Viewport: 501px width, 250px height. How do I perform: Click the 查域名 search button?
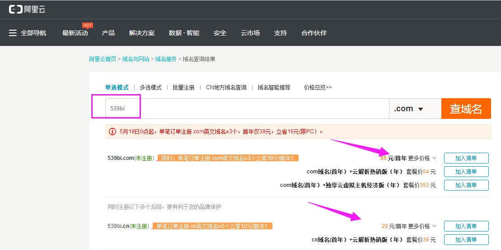coord(466,109)
